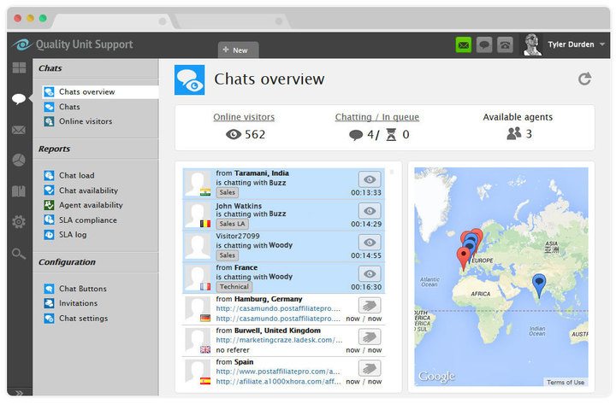Screen dimensions: 616x404
Task: Click the chat list scrollbar handle
Action: click(391, 173)
